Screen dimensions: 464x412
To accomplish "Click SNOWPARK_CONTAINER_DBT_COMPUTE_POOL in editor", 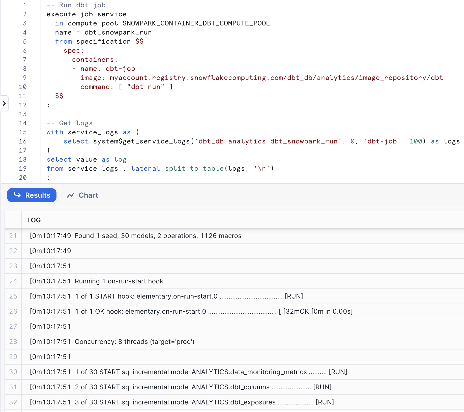I will [x=196, y=23].
